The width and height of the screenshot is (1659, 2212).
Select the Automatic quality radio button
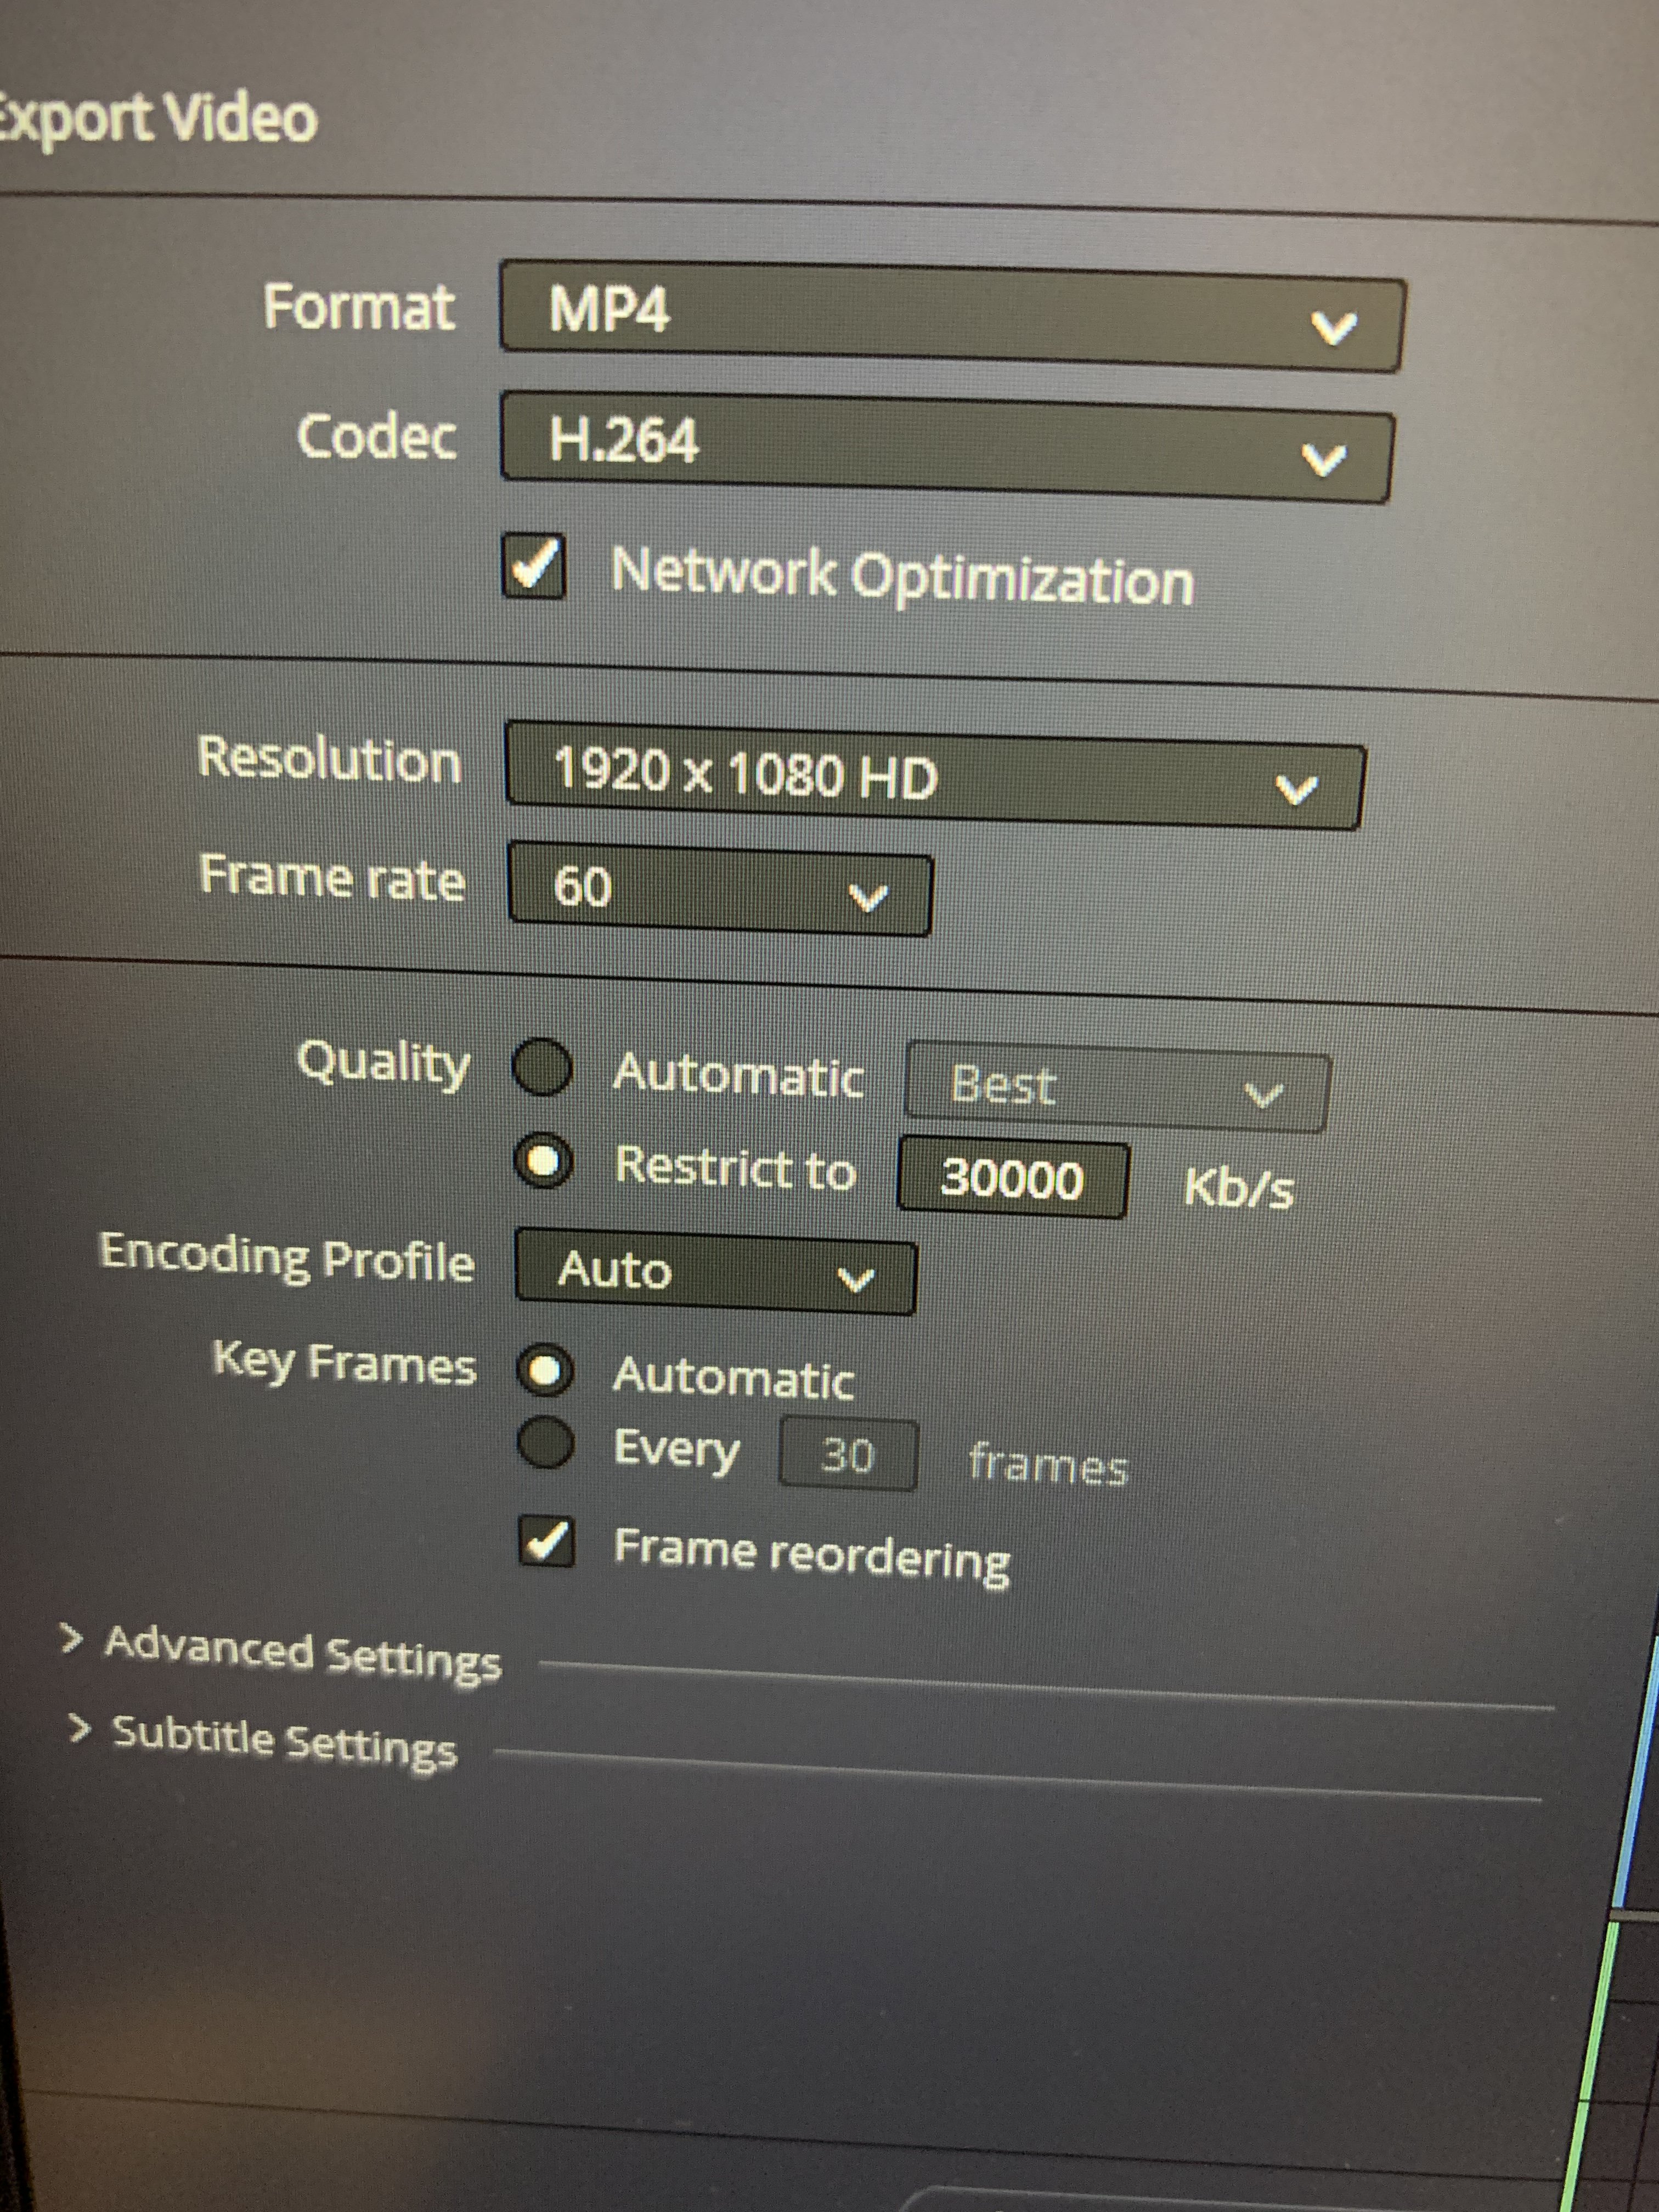543,1068
